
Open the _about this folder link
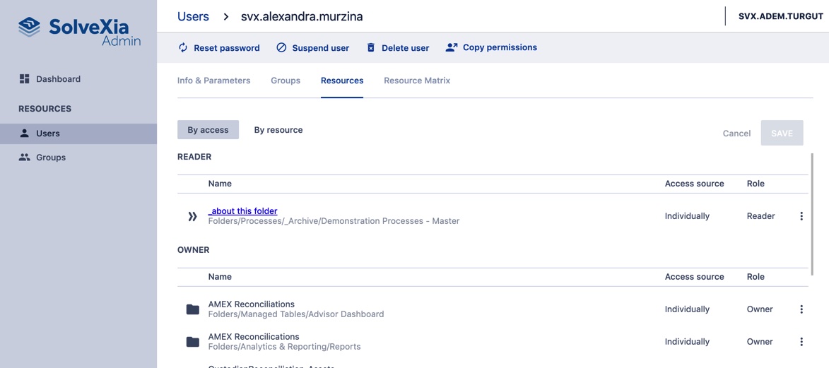(243, 211)
